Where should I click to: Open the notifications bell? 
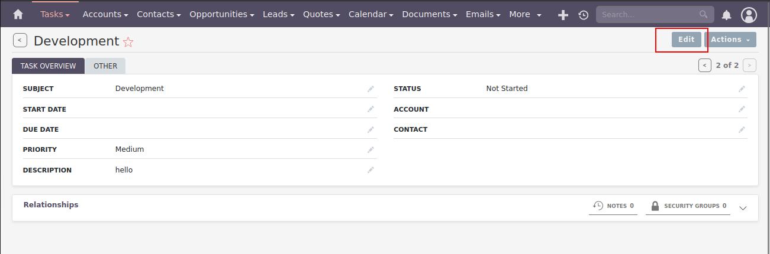click(x=727, y=15)
